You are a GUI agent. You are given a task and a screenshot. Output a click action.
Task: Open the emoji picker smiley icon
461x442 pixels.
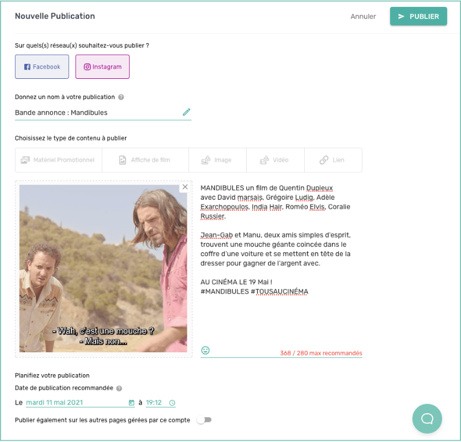click(205, 350)
